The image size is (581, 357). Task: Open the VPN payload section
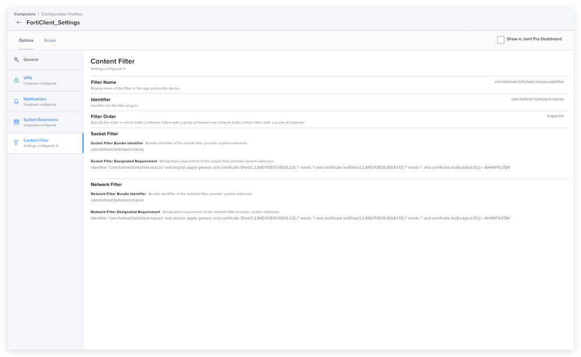[45, 80]
